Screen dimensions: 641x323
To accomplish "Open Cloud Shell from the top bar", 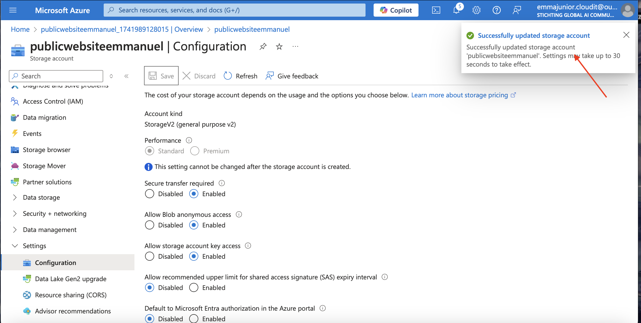I will point(436,10).
